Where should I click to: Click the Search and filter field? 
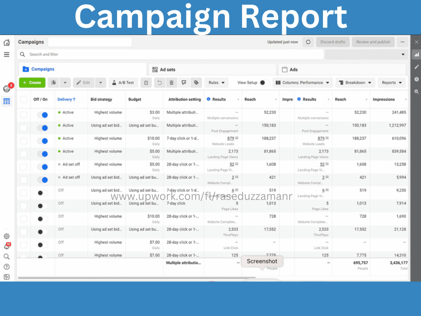pyautogui.click(x=170, y=54)
